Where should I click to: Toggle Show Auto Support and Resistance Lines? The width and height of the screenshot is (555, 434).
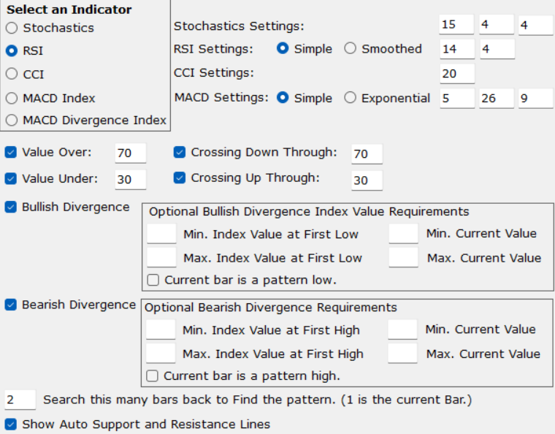click(x=11, y=425)
